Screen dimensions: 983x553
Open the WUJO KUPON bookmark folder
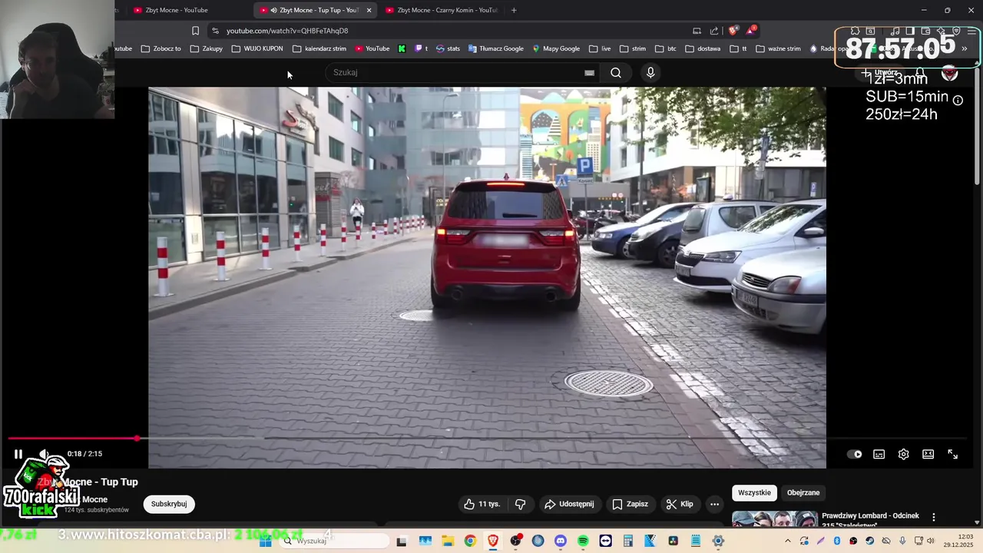pyautogui.click(x=257, y=48)
